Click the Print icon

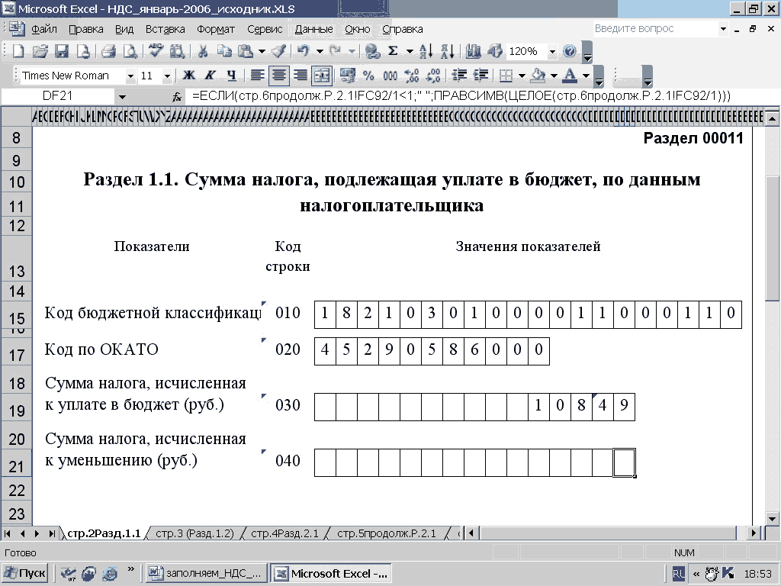pyautogui.click(x=109, y=52)
